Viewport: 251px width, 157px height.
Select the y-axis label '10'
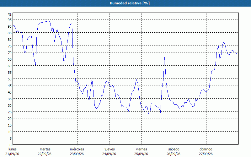click(10, 132)
